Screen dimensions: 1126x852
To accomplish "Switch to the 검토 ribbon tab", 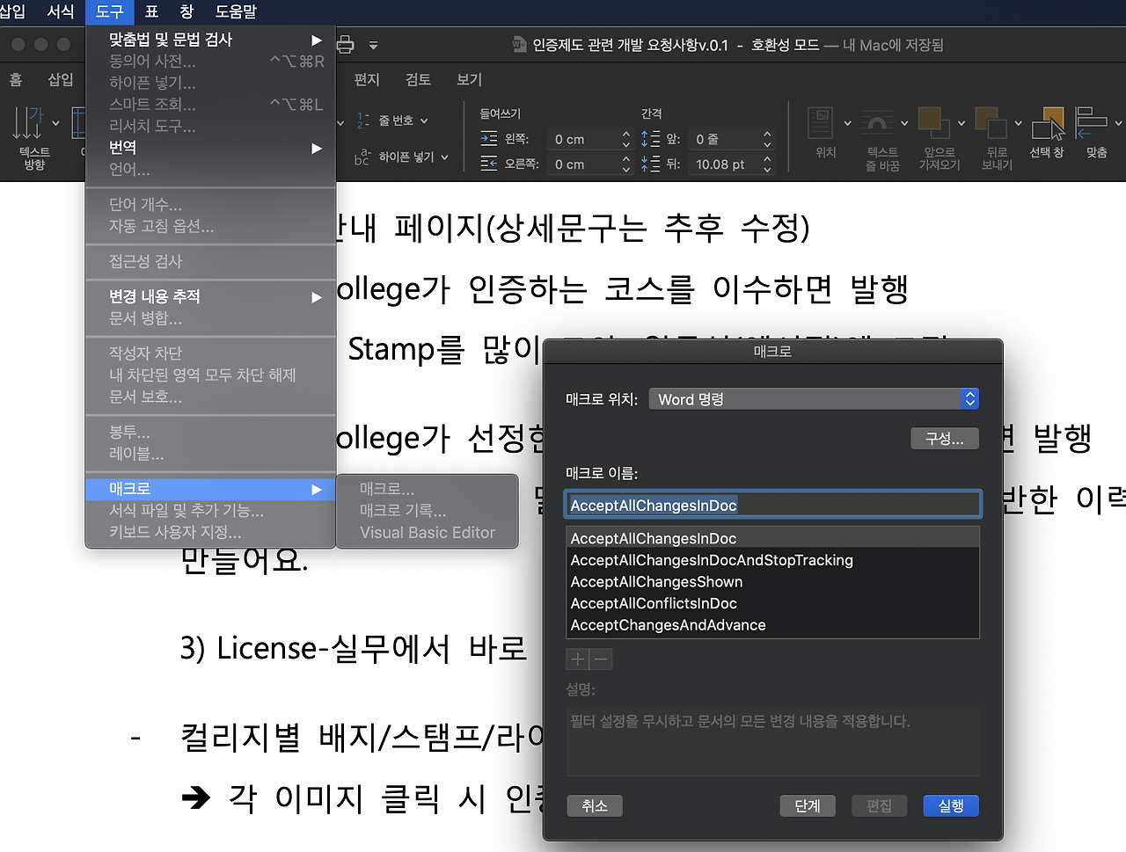I will point(417,79).
